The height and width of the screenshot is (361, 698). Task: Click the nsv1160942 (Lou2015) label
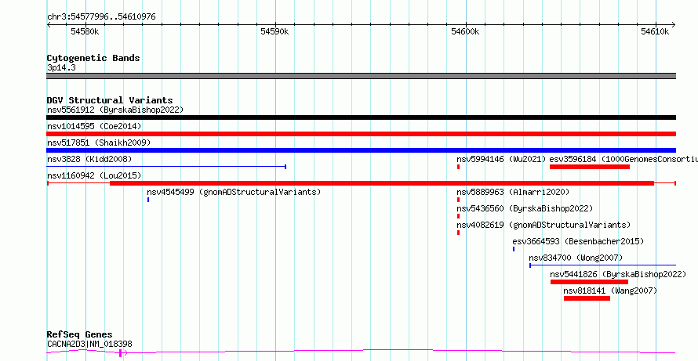point(94,175)
